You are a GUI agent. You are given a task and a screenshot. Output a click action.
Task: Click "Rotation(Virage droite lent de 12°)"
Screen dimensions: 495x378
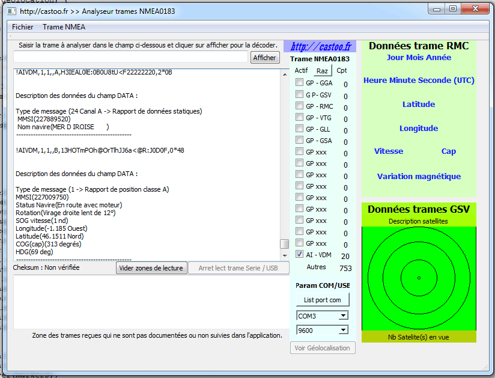[65, 213]
